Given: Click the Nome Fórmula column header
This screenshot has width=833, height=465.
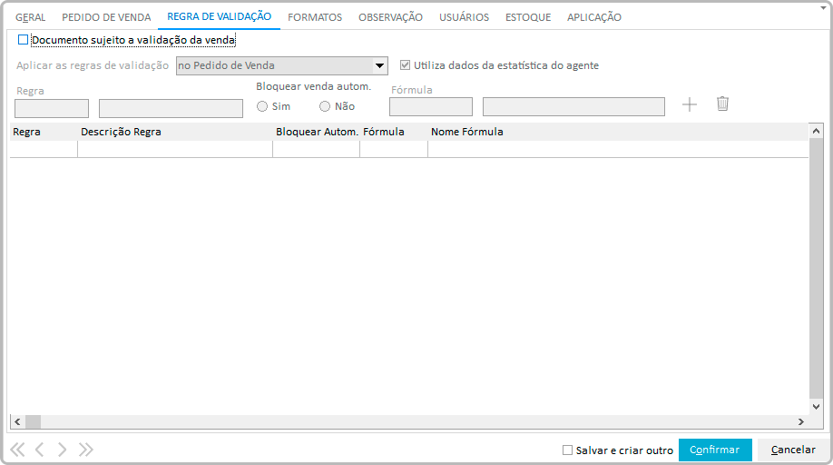Looking at the screenshot, I should coord(618,132).
